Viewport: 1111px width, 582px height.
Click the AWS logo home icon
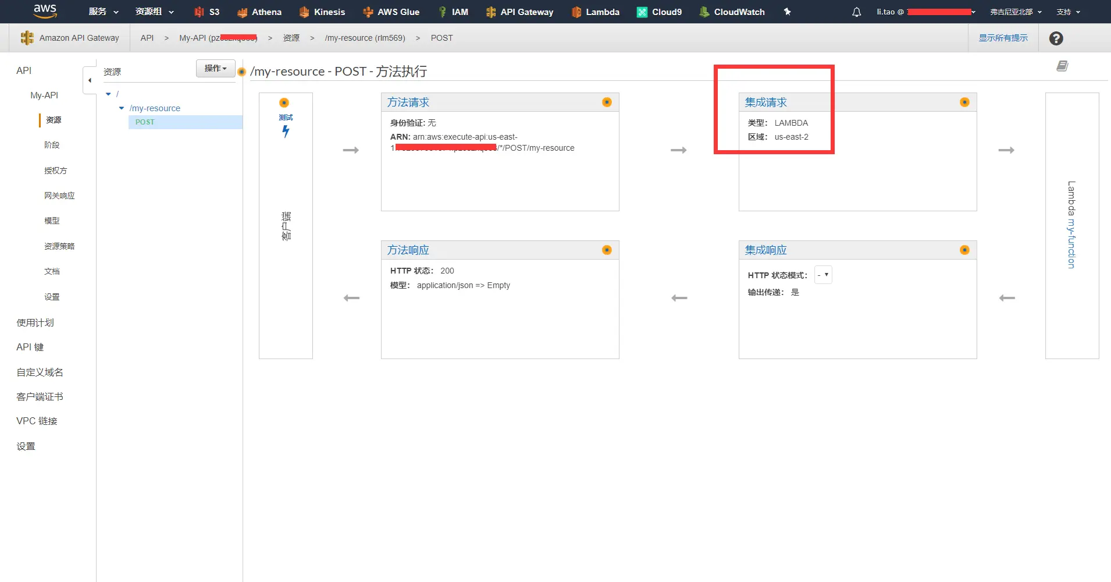pyautogui.click(x=45, y=11)
